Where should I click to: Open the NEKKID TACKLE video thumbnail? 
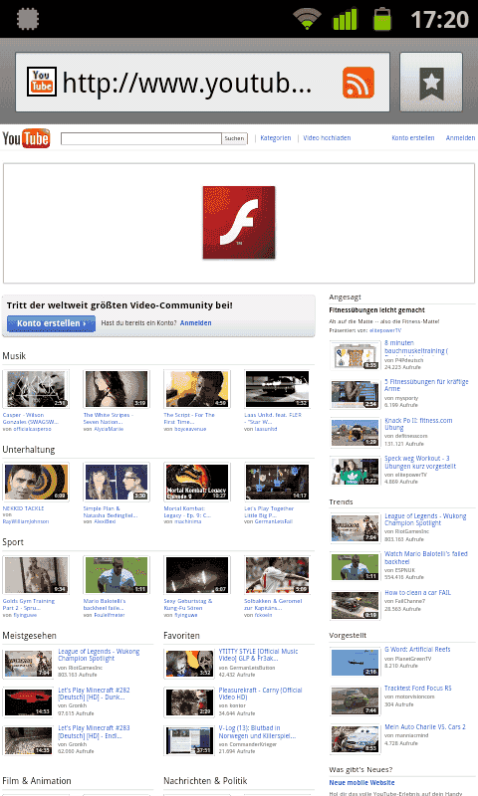(36, 482)
